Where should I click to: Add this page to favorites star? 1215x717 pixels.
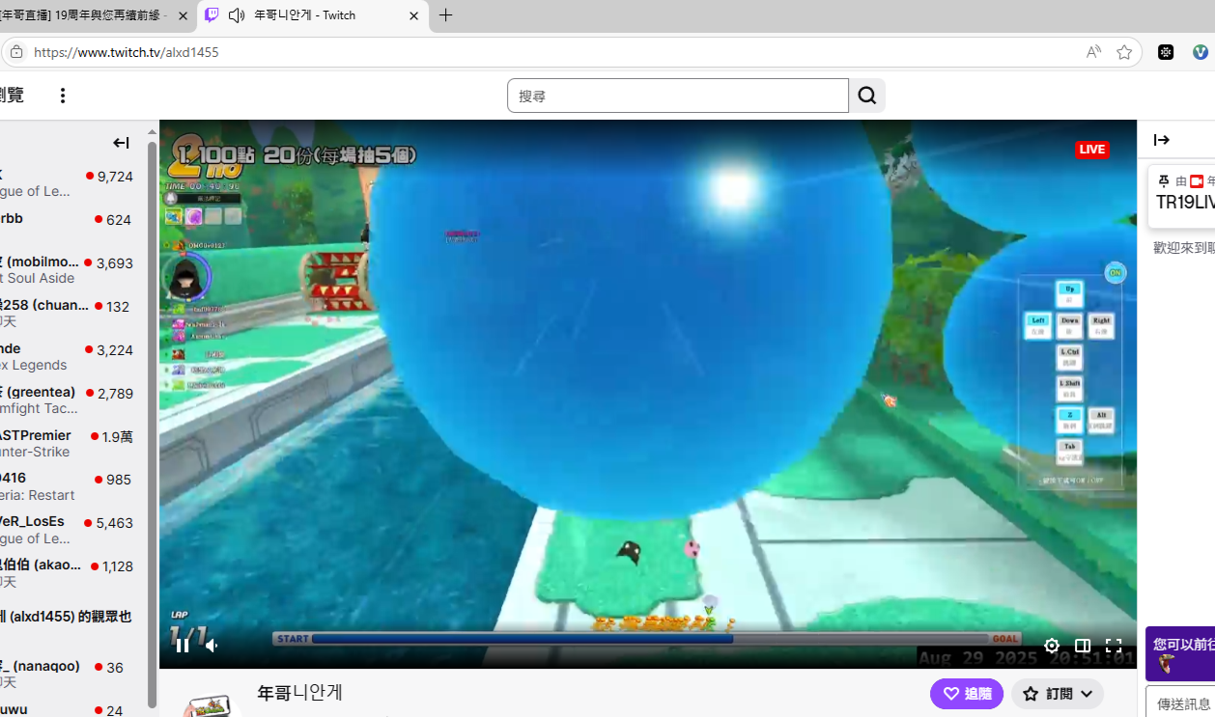[x=1124, y=52]
